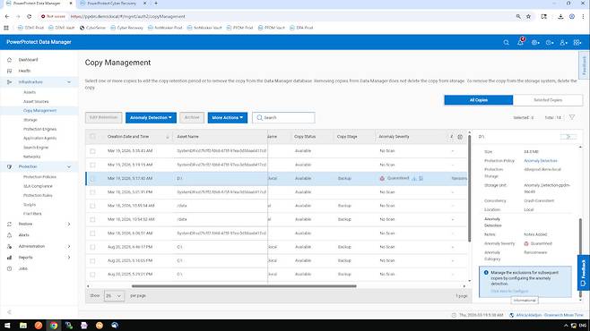Check the quarantined D:\ copy row checkbox
The image size is (590, 331).
point(92,179)
